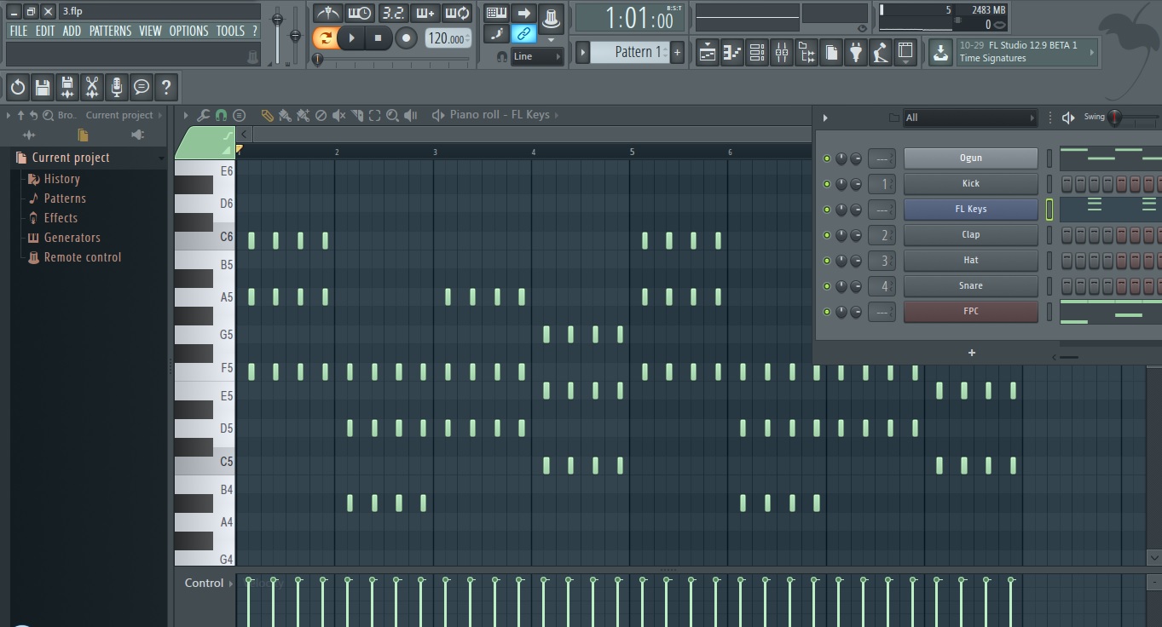
Task: Mute the Clap channel green light
Action: pos(826,235)
